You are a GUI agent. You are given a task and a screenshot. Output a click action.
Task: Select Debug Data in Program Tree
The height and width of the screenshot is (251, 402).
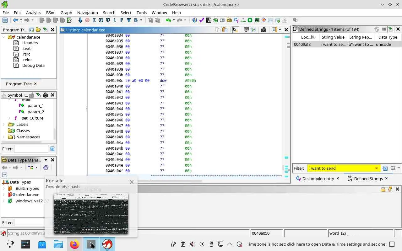click(33, 65)
